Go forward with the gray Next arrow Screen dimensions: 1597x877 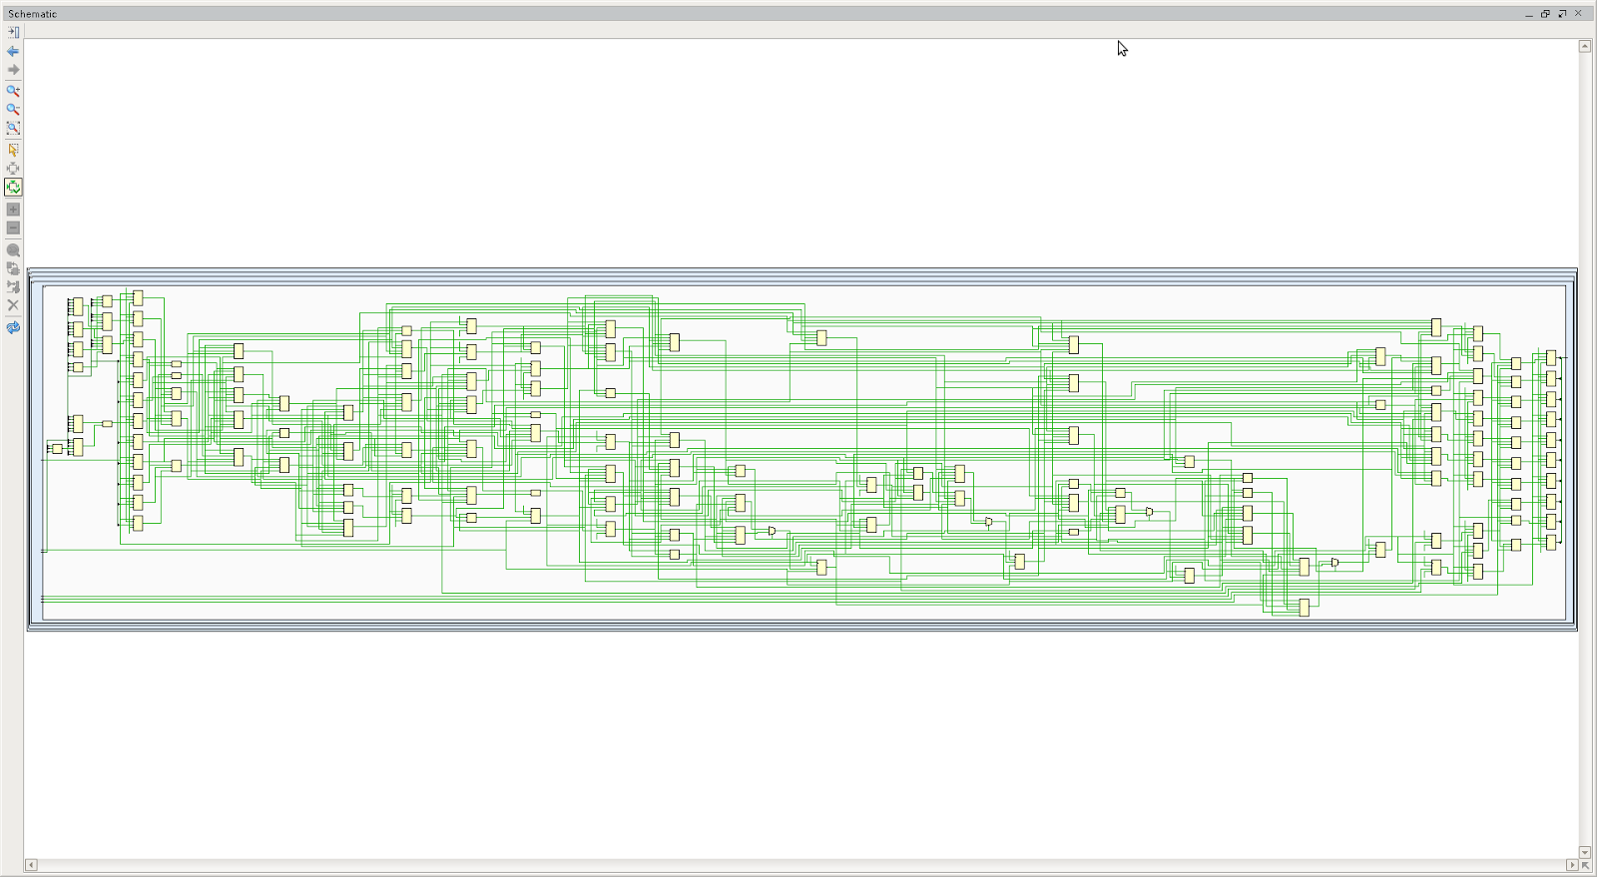[13, 70]
